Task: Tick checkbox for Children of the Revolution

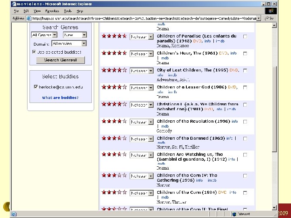Action: 245,122
